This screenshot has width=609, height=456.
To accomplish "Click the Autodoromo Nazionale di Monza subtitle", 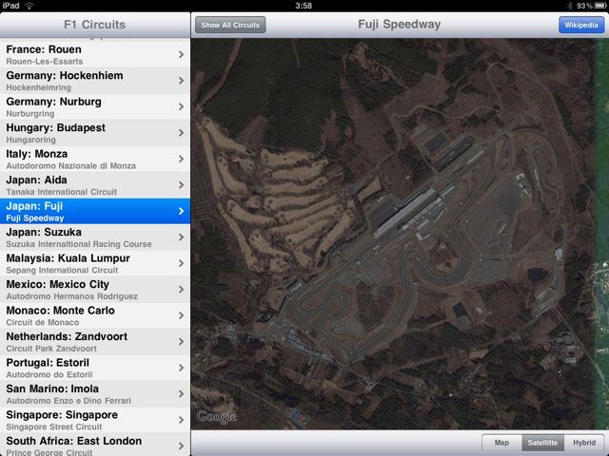I will pos(71,166).
